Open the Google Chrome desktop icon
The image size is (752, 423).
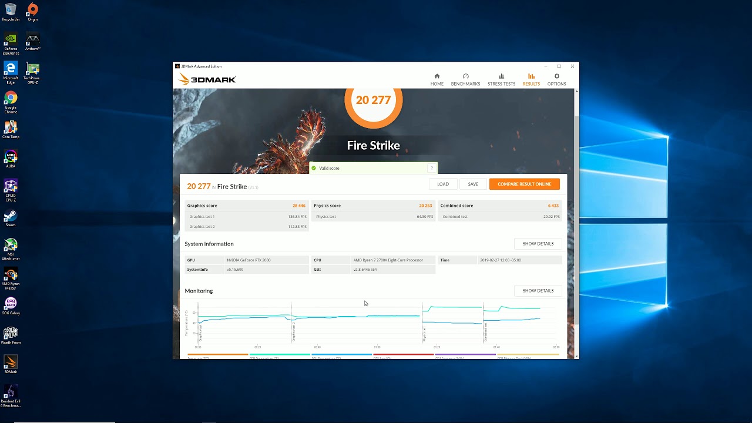tap(11, 102)
